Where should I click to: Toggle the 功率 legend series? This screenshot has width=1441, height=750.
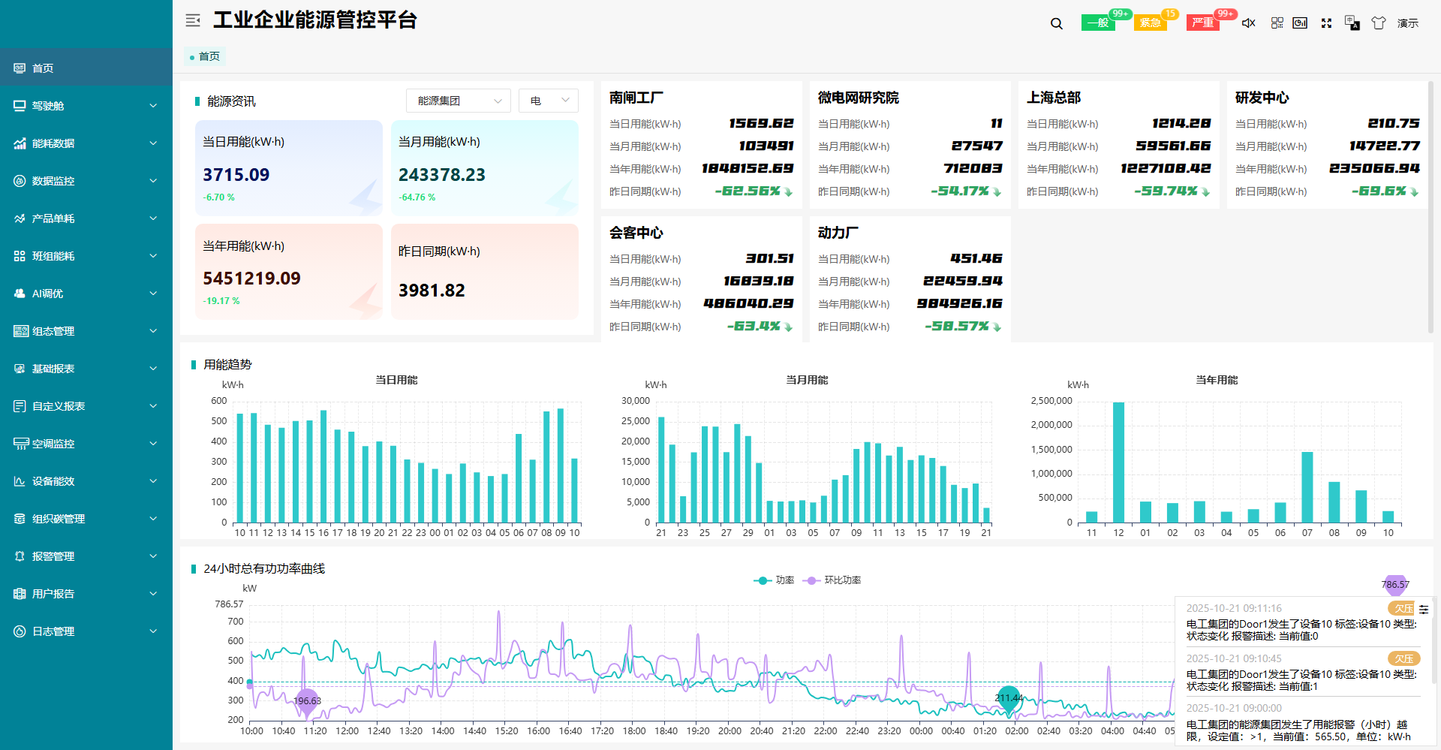[774, 580]
